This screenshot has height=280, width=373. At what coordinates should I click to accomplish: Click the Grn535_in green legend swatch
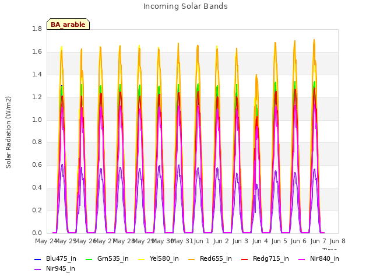coord(89,259)
